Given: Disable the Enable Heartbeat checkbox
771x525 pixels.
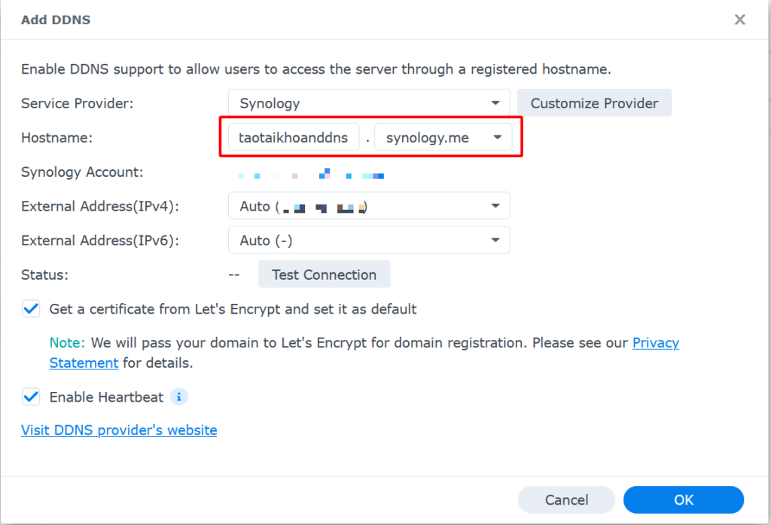Looking at the screenshot, I should pyautogui.click(x=30, y=396).
